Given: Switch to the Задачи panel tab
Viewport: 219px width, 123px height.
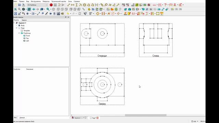Looking at the screenshot, I should (24, 20).
